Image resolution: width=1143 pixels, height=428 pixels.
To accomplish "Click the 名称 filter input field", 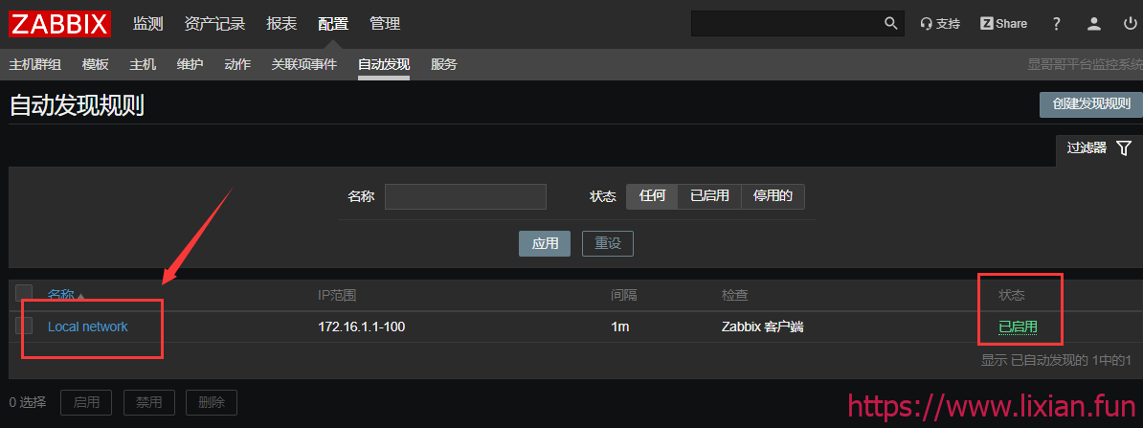I will coord(465,196).
